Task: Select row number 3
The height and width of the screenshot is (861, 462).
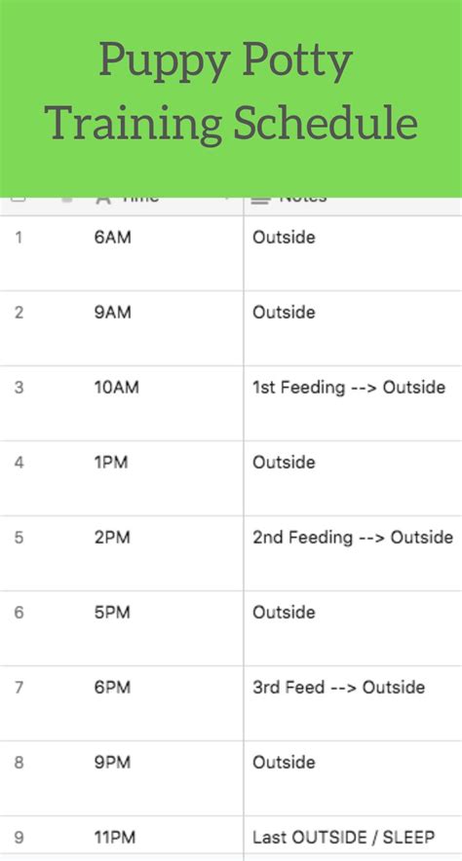Action: pos(19,388)
